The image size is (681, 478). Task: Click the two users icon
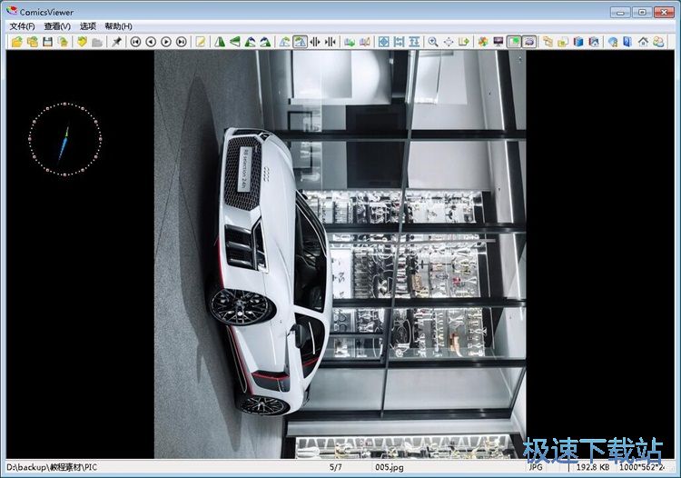click(x=658, y=42)
